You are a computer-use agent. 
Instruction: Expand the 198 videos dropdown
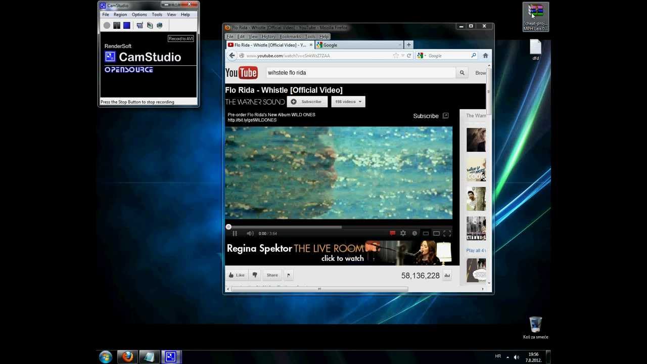tap(348, 102)
